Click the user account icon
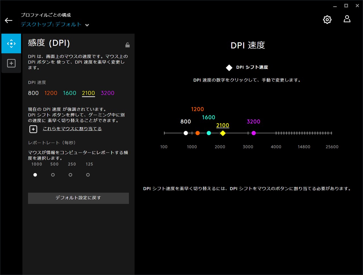 347,19
